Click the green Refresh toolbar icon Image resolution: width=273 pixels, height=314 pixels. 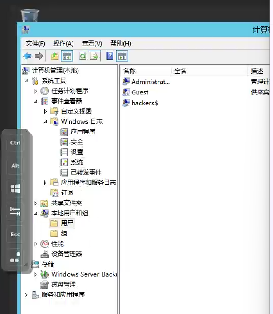(x=83, y=56)
